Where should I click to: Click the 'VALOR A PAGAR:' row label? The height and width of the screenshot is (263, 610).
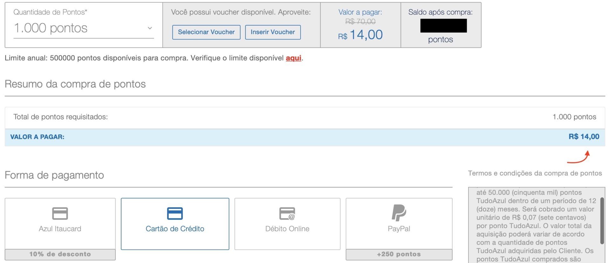tap(37, 137)
